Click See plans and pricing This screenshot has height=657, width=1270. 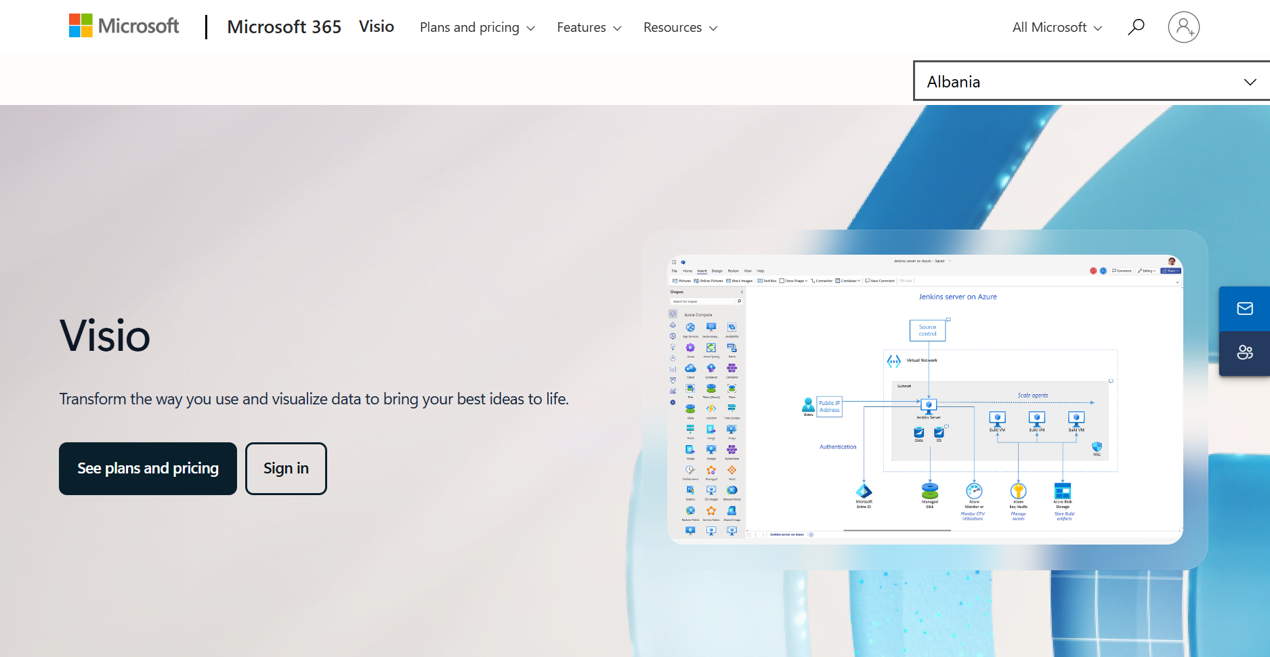pos(148,468)
